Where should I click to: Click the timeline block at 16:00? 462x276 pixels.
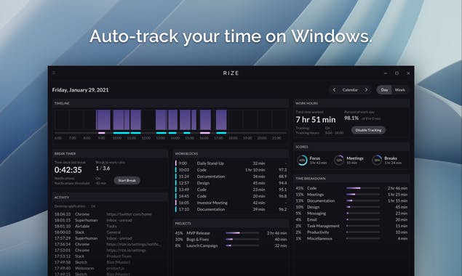[206, 120]
